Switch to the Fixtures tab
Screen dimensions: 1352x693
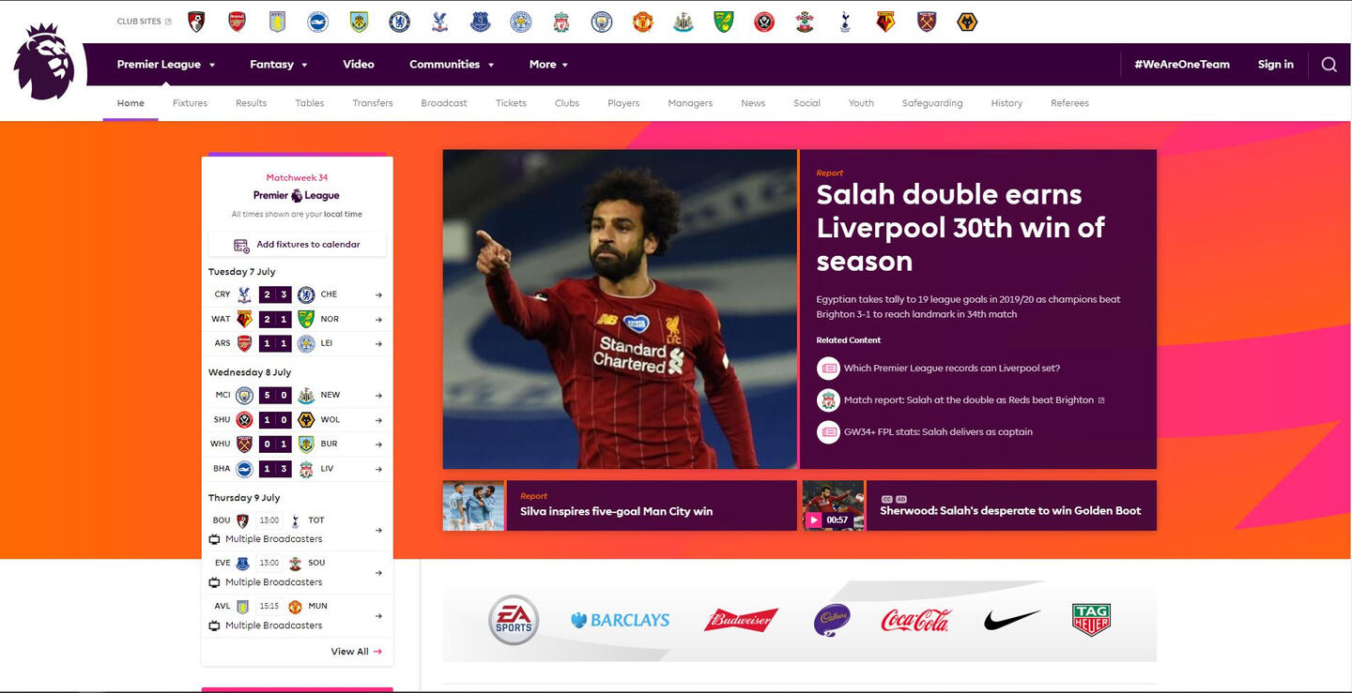coord(190,103)
